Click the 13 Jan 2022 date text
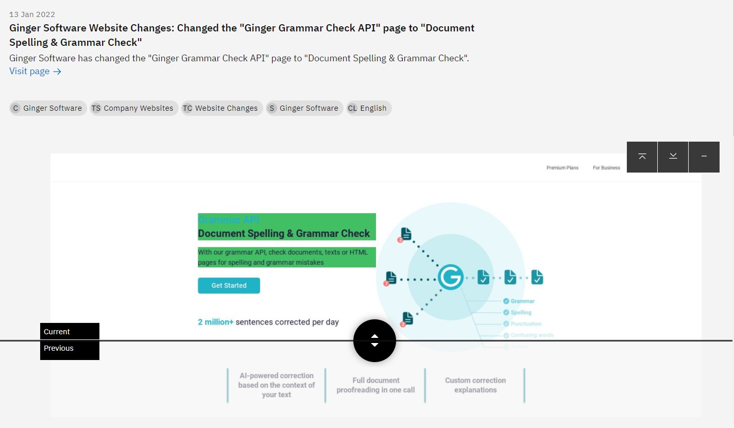734x428 pixels. point(32,14)
